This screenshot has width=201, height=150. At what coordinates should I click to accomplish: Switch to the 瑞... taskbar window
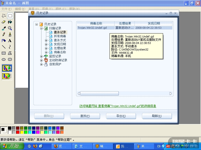103,146
